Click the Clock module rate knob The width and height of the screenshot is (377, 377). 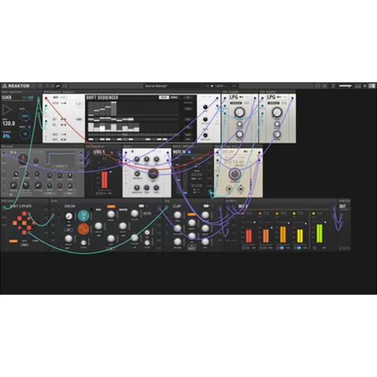tap(26, 115)
